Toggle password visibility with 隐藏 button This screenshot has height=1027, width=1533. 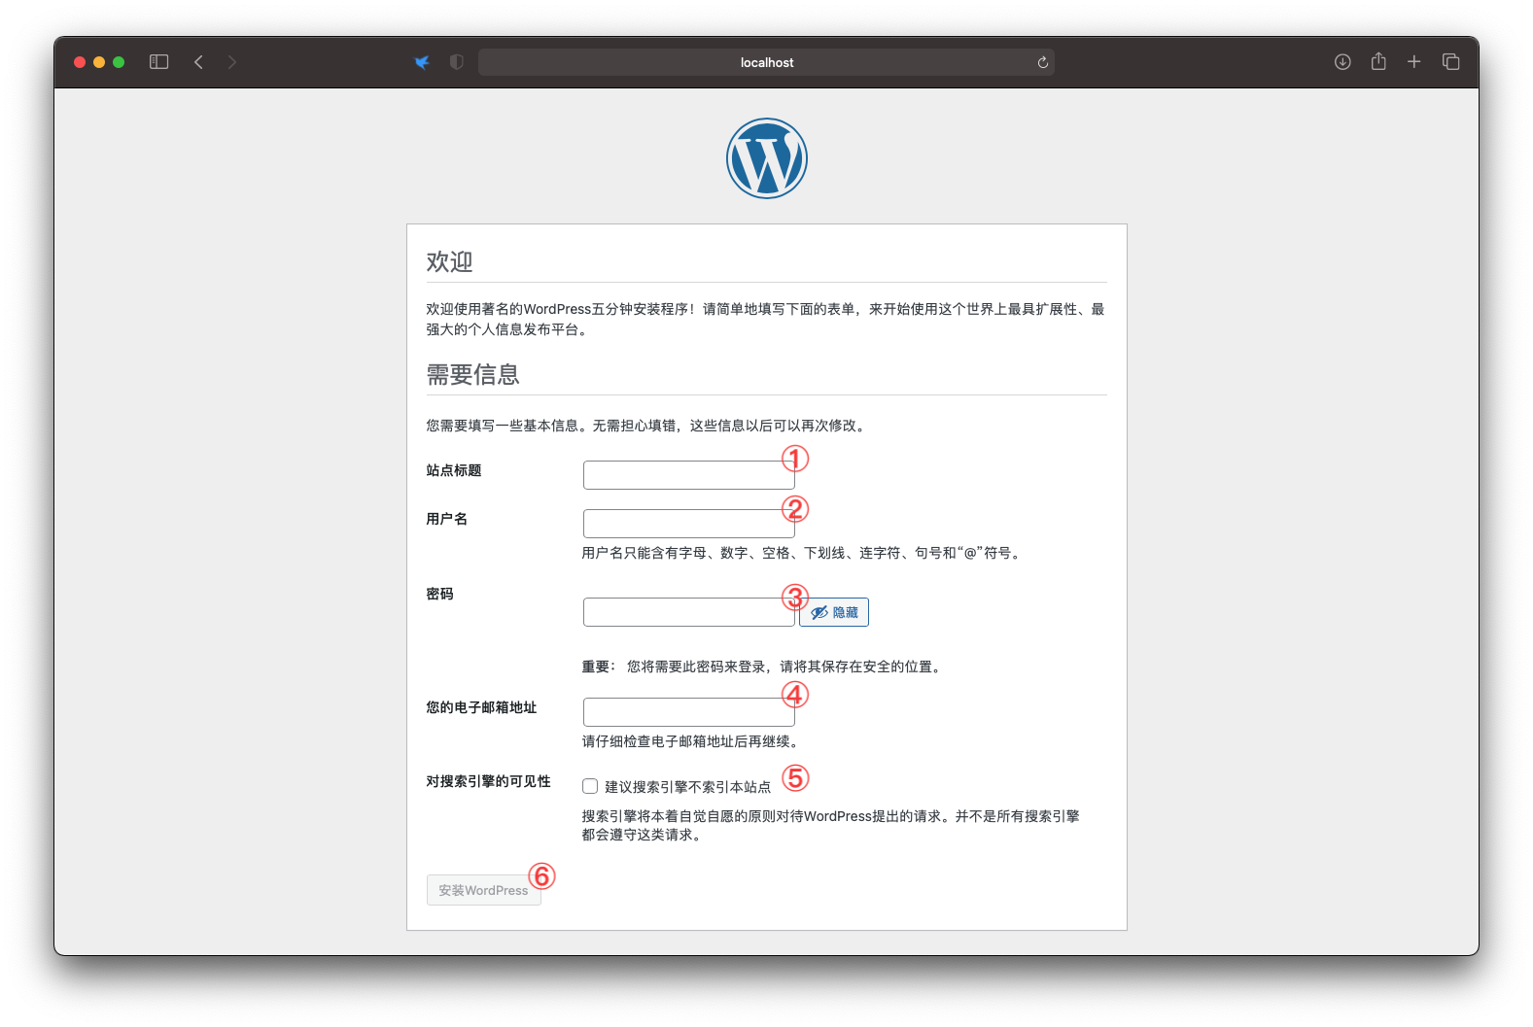coord(834,612)
